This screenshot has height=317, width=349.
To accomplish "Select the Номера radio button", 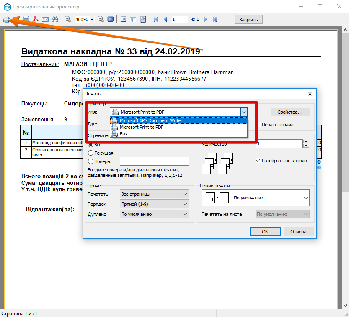I will [90, 161].
